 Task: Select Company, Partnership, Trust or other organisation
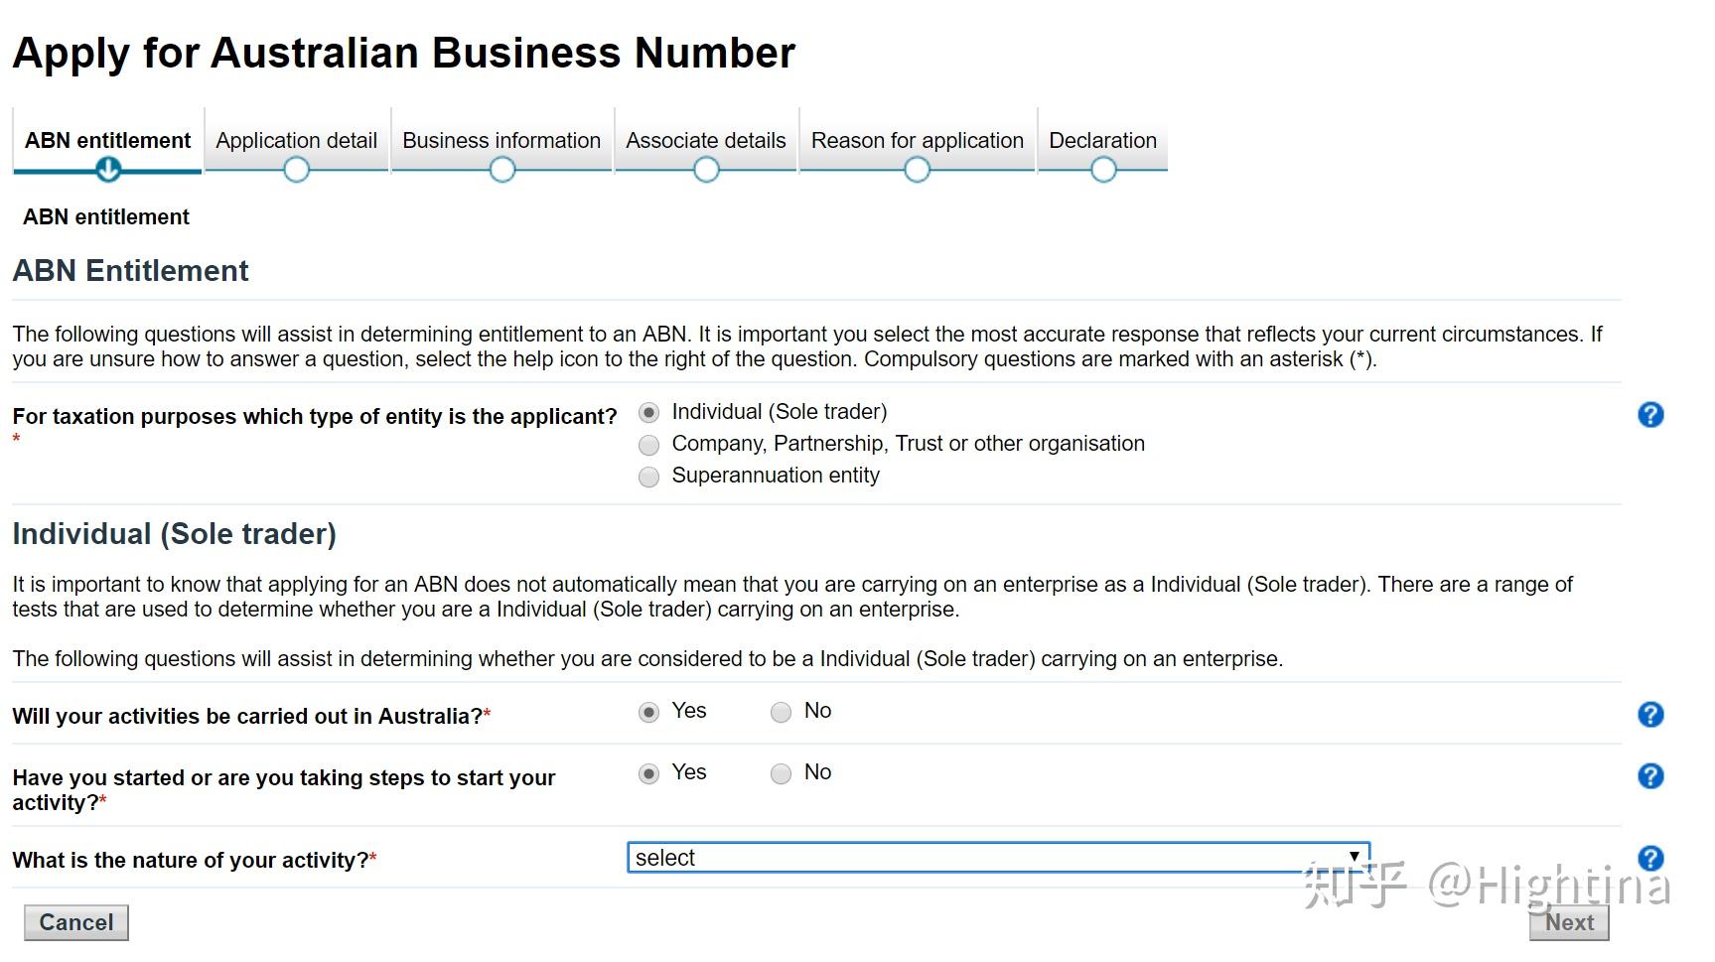click(x=648, y=445)
